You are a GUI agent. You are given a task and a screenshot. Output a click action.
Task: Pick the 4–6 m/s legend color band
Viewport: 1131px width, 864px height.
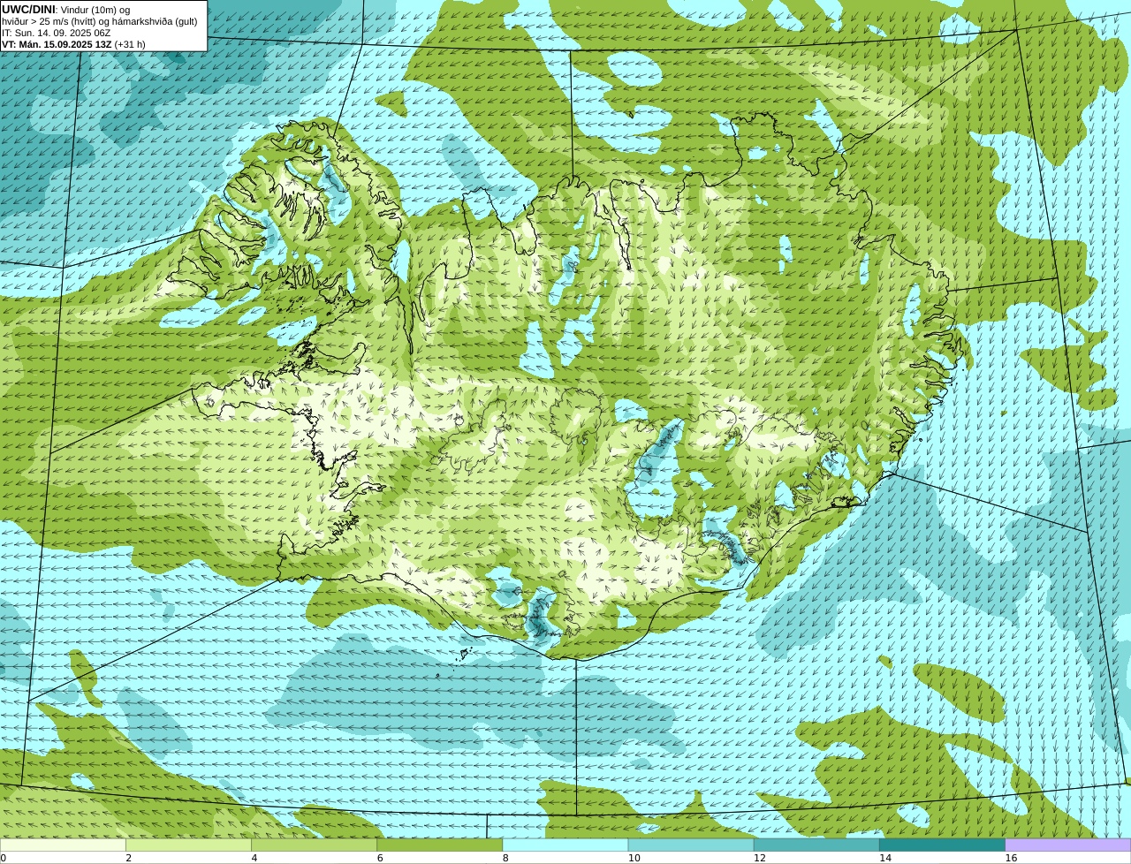click(x=315, y=845)
